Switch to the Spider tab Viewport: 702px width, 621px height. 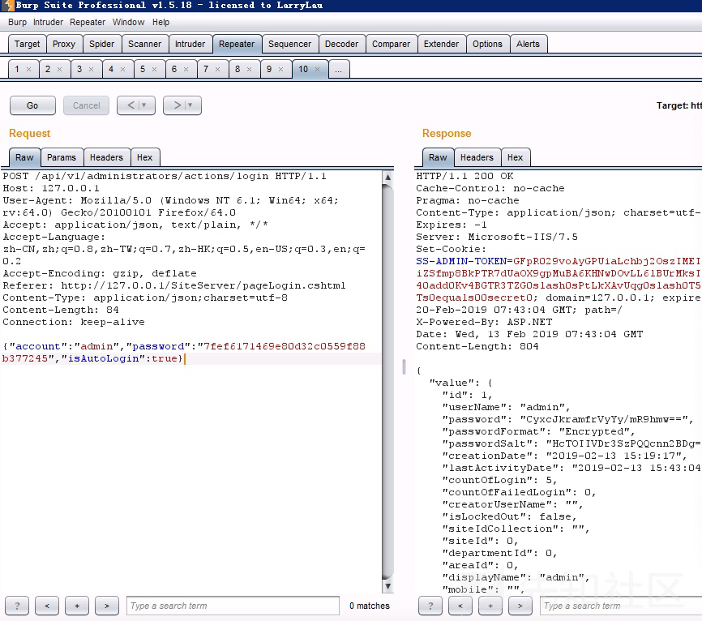pyautogui.click(x=101, y=44)
